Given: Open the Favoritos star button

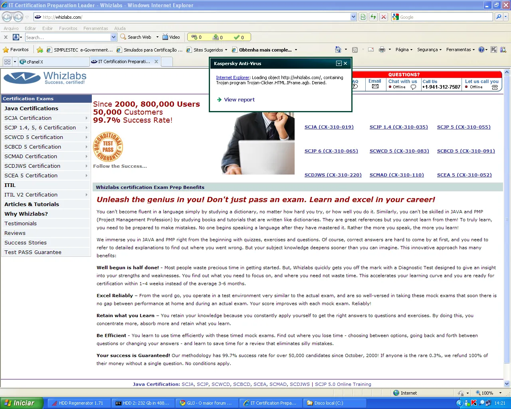Looking at the screenshot, I should (x=16, y=50).
